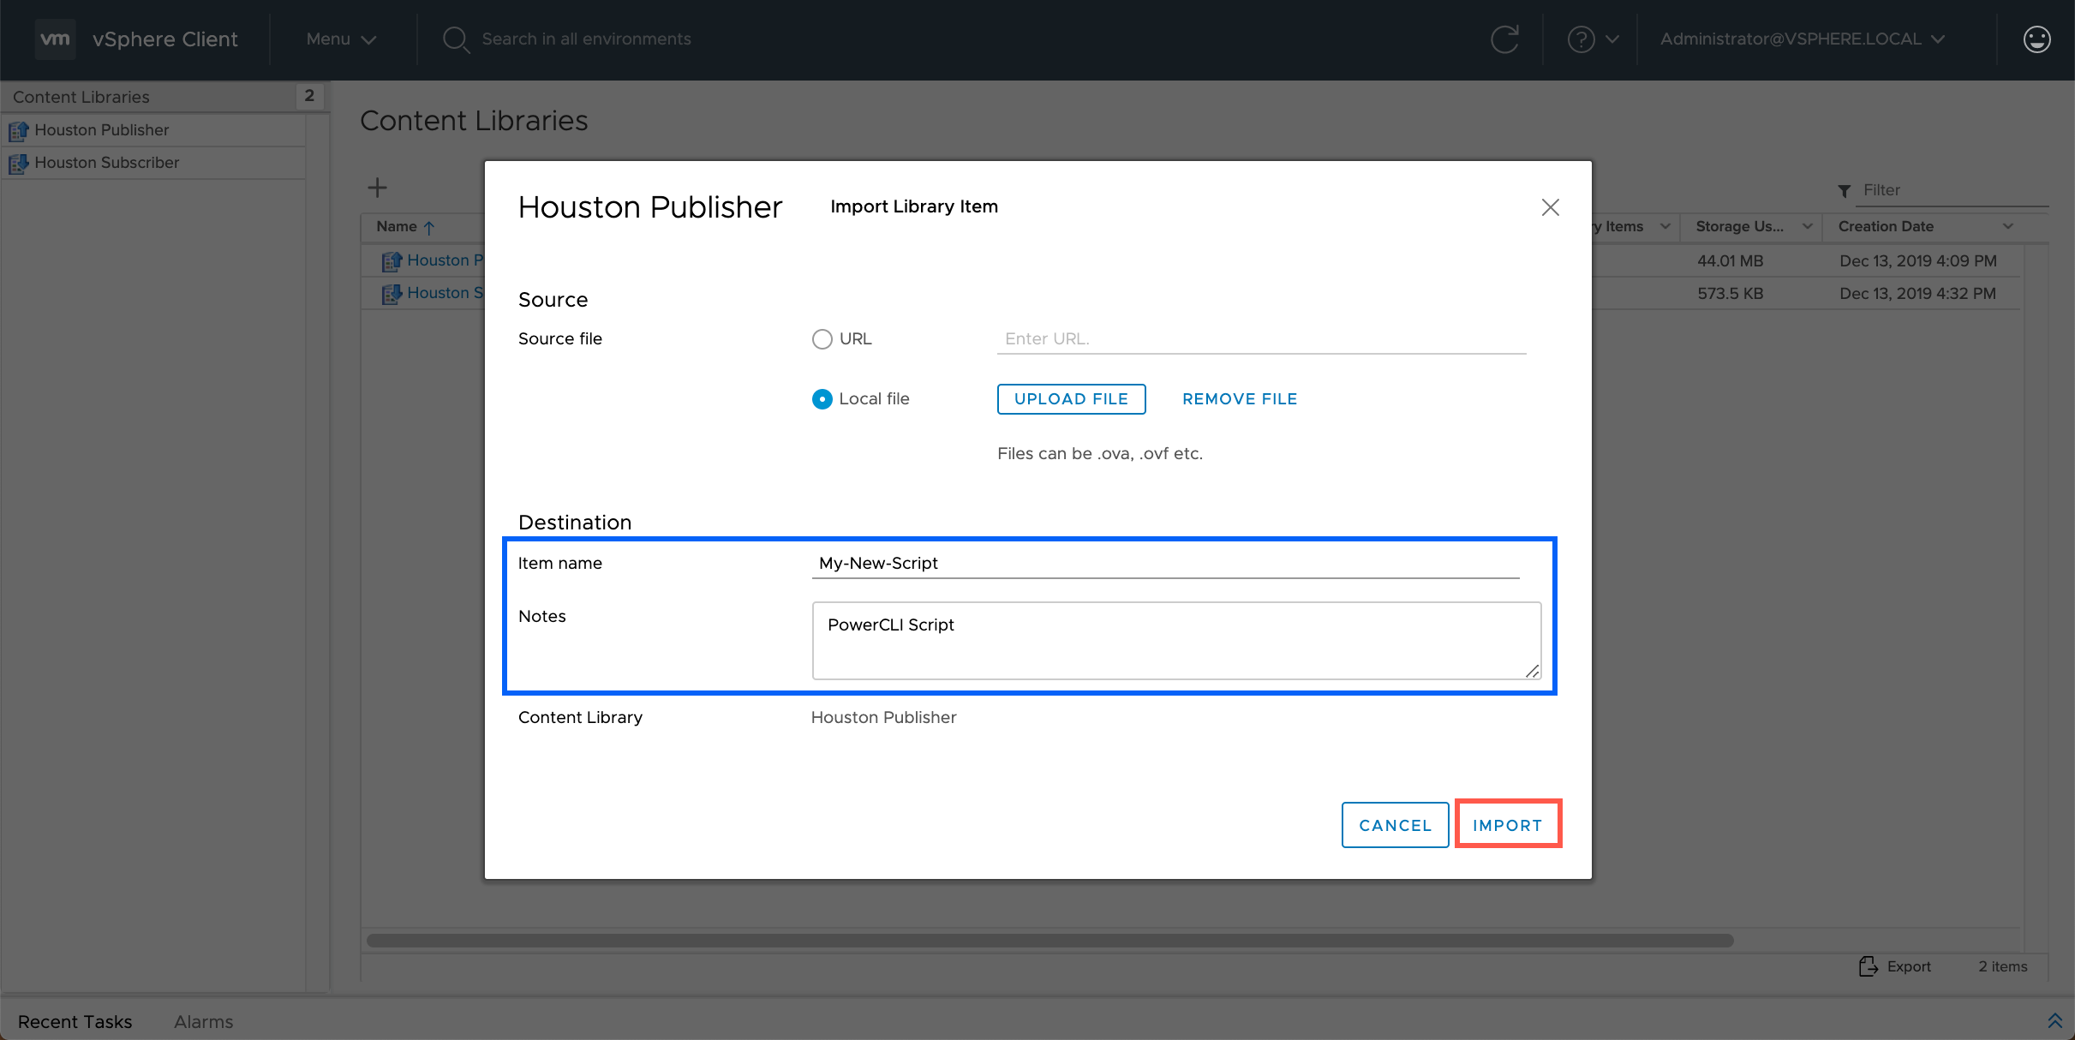The image size is (2075, 1040).
Task: Open the help question mark icon
Action: click(1581, 39)
